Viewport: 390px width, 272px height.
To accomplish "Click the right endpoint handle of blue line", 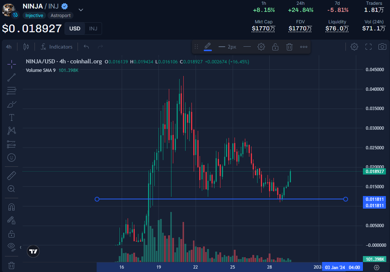I will coord(345,199).
